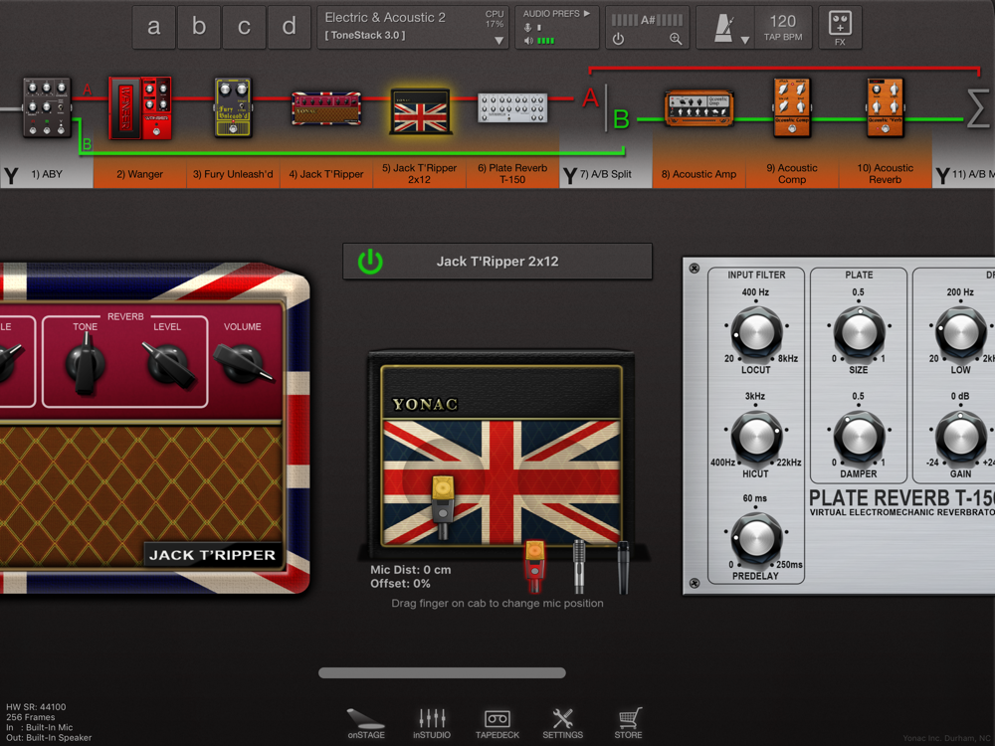Select the ABY pedal in signal chain
The image size is (995, 746).
[x=47, y=107]
